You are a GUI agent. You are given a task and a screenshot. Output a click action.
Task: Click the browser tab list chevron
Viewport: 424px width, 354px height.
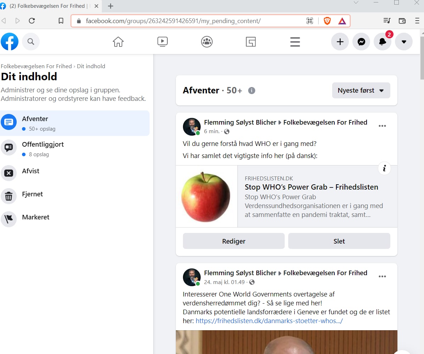(356, 3)
